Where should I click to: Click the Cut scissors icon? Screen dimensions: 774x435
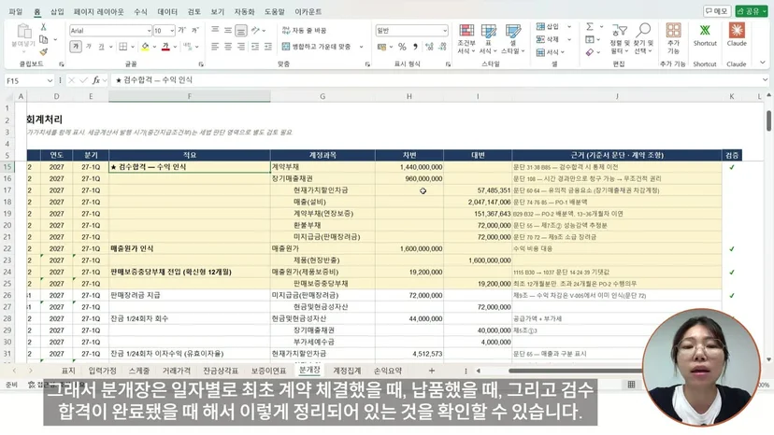[x=43, y=28]
